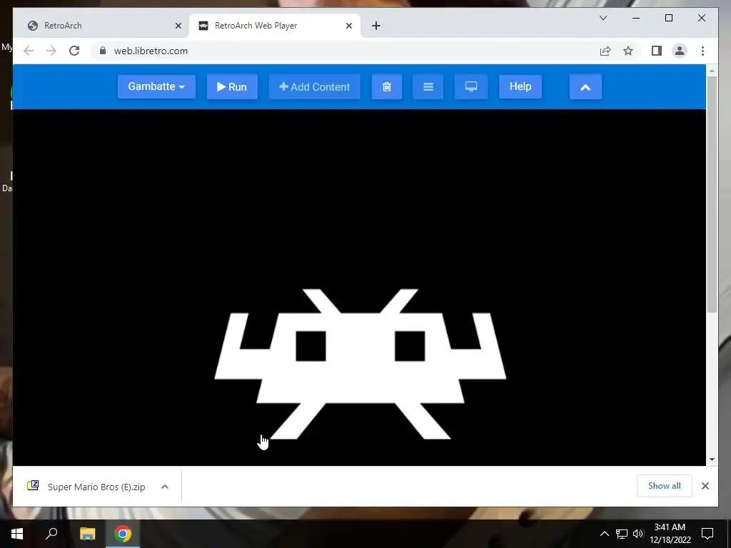
Task: Open the Gambatte core dropdown
Action: [156, 86]
